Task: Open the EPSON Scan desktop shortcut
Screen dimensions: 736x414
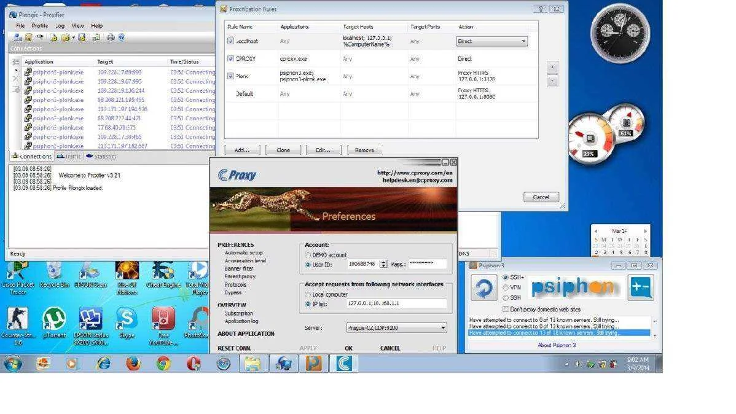Action: point(90,275)
